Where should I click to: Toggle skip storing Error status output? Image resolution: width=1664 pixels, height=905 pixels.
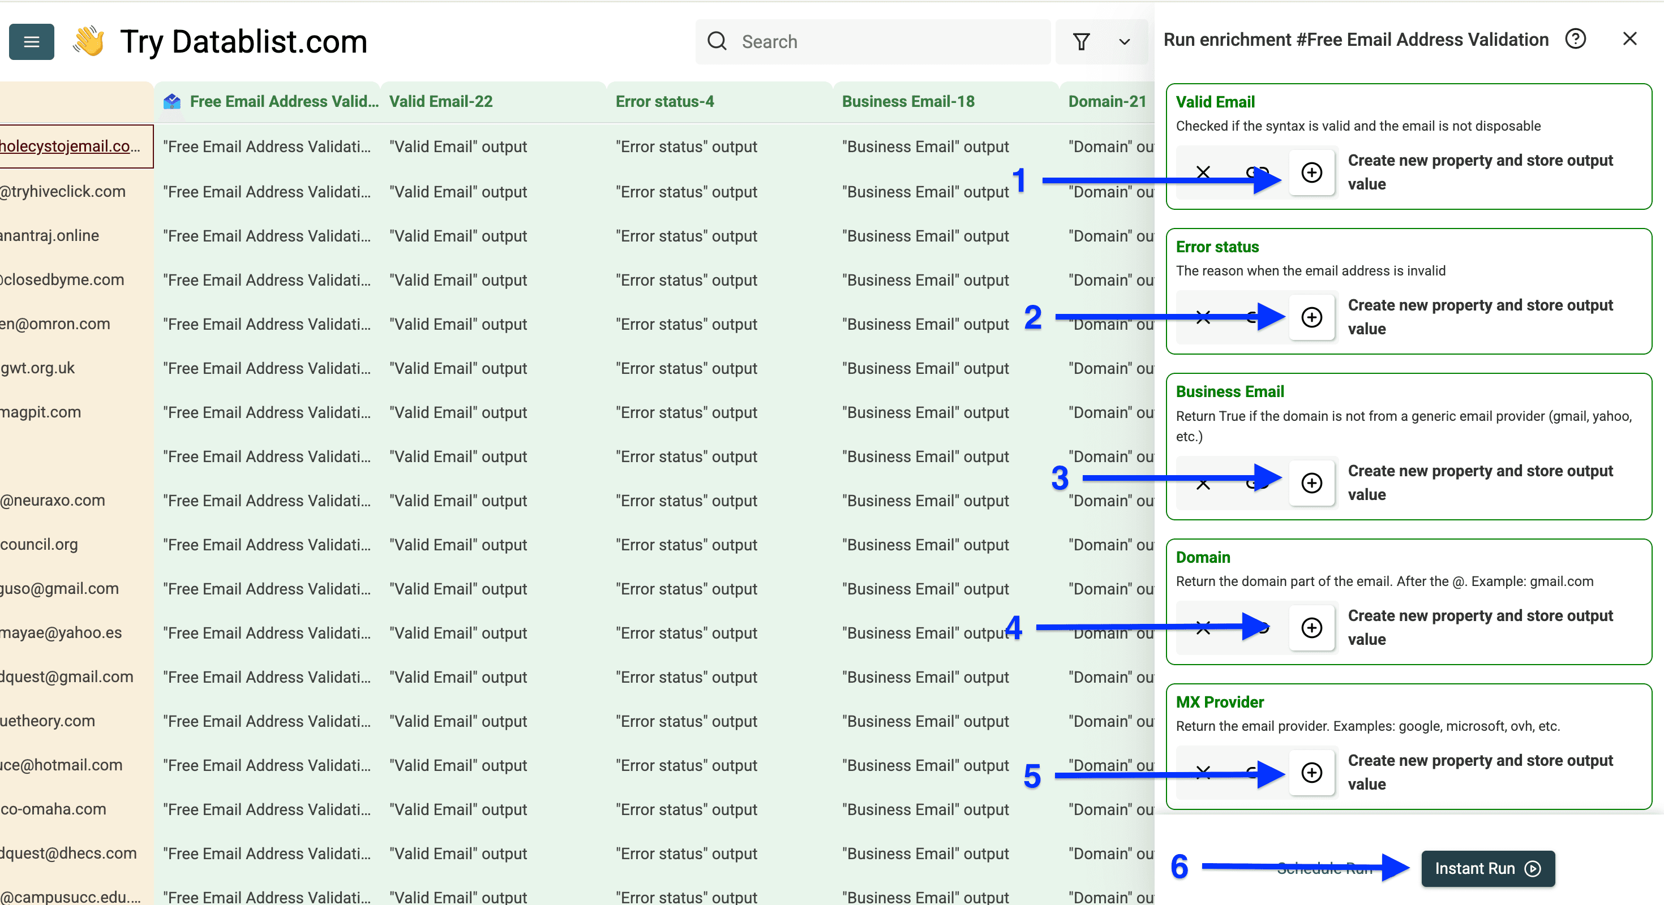1203,317
